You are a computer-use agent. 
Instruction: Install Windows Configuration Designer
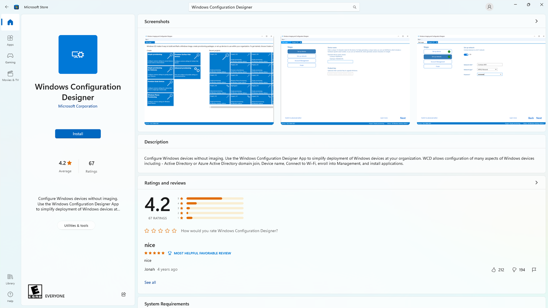[x=78, y=134]
